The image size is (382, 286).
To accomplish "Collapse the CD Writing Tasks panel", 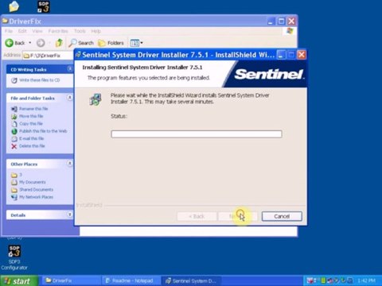I will click(x=69, y=69).
